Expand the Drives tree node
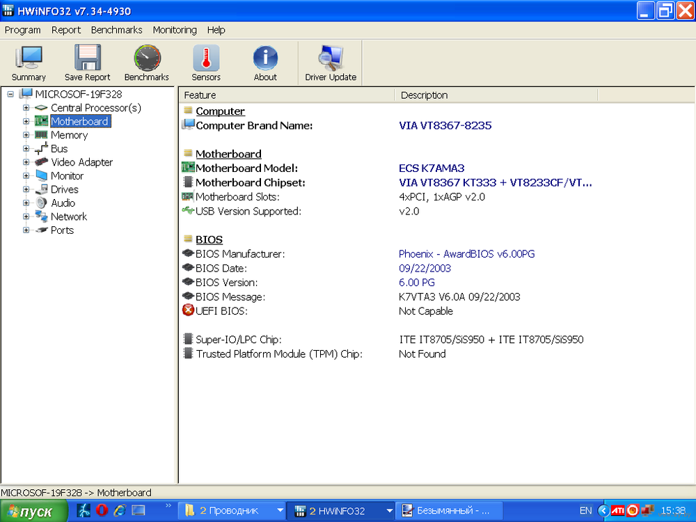This screenshot has width=696, height=522. tap(26, 189)
